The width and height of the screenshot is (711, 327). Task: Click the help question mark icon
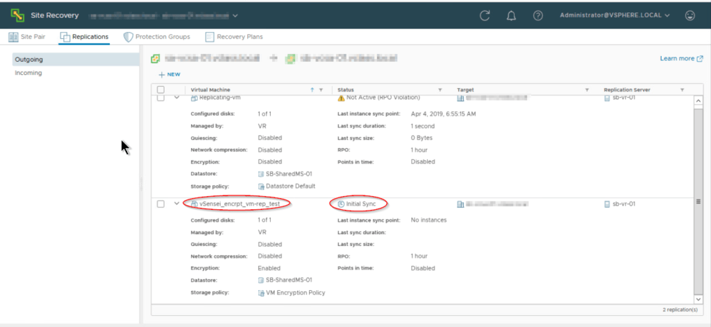pos(537,15)
